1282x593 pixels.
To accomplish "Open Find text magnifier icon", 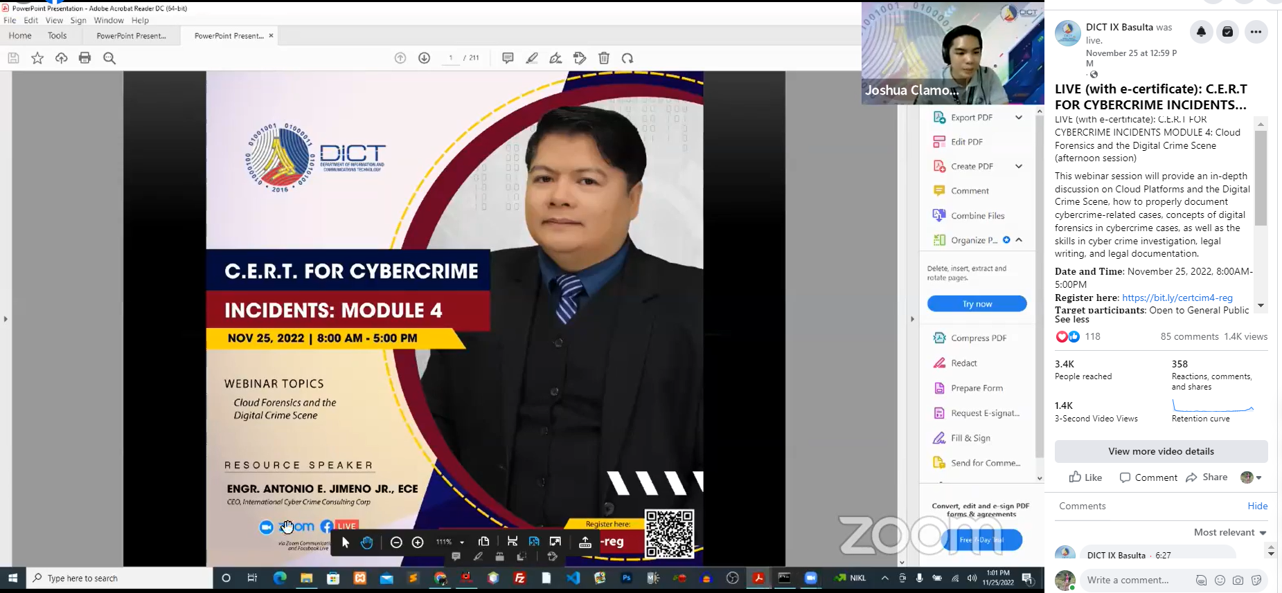I will 109,58.
